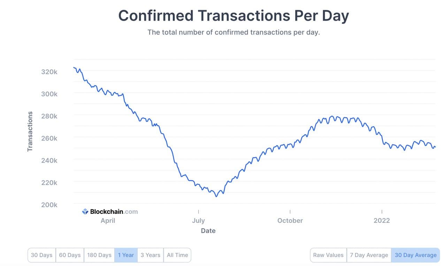
Task: Click the 2022 date axis label
Action: [x=382, y=220]
